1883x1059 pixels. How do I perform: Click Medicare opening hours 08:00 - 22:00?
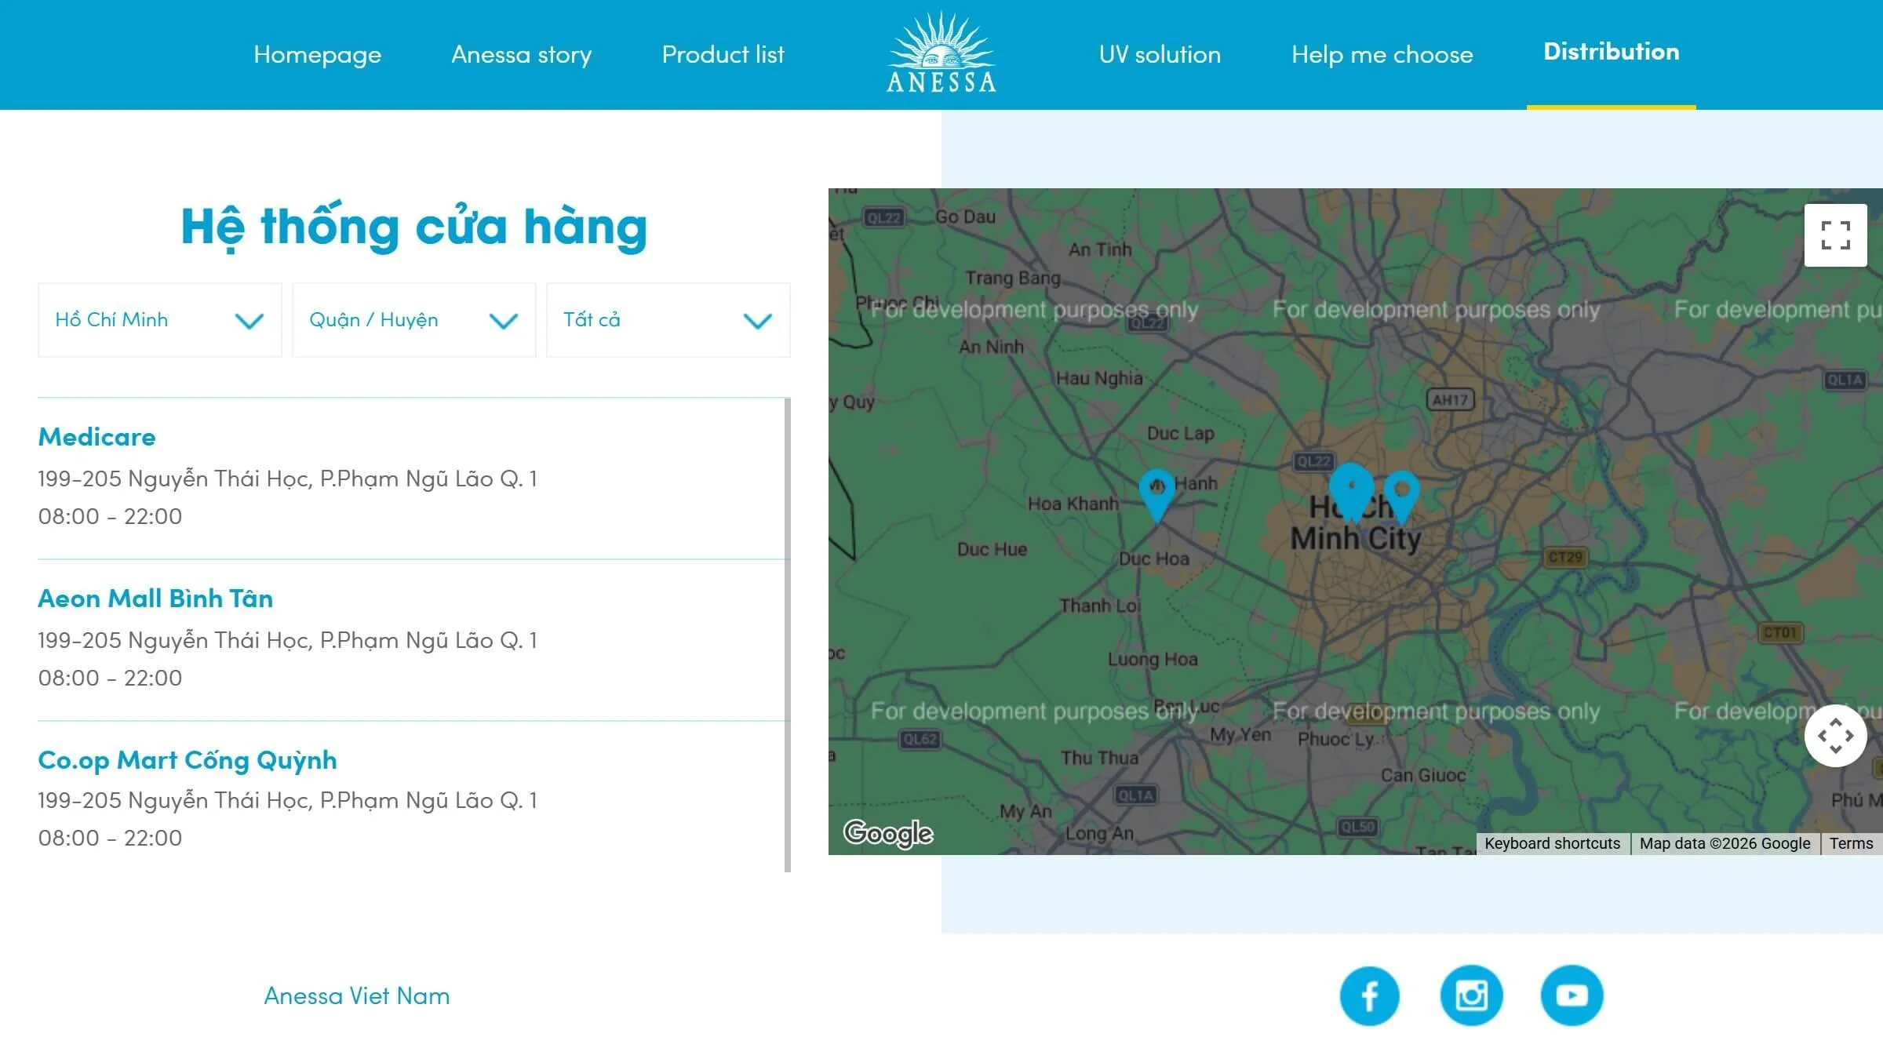(x=110, y=516)
